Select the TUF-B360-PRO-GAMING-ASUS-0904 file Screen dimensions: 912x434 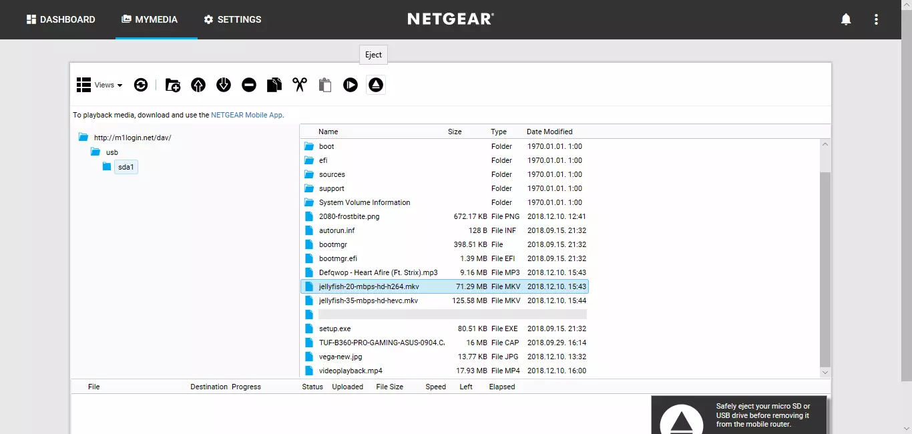445,343
